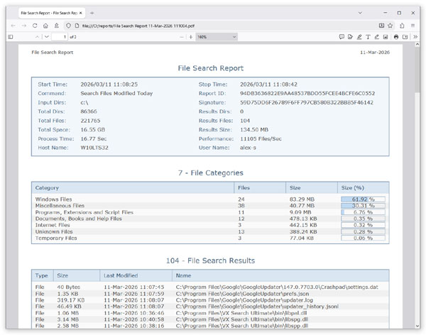Go to previous PDF page
426x335 pixels.
(x=37, y=37)
